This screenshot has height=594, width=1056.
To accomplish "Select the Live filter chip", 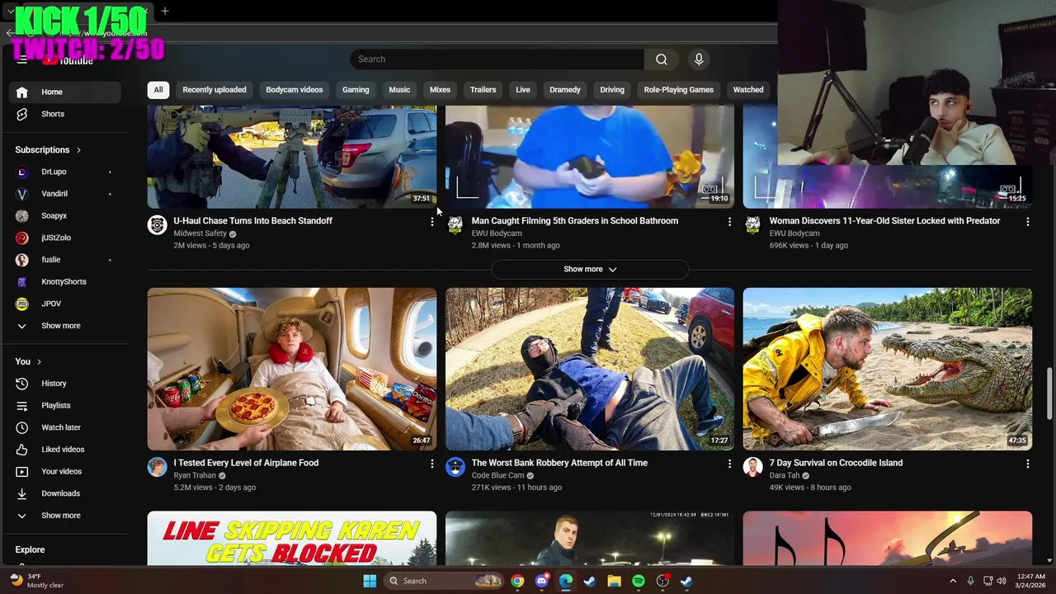I will tap(523, 90).
